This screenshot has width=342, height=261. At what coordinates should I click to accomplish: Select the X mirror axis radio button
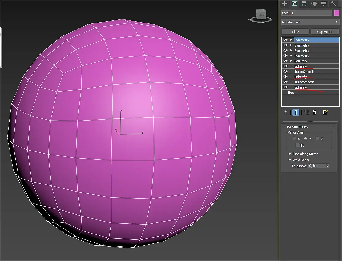(294, 139)
